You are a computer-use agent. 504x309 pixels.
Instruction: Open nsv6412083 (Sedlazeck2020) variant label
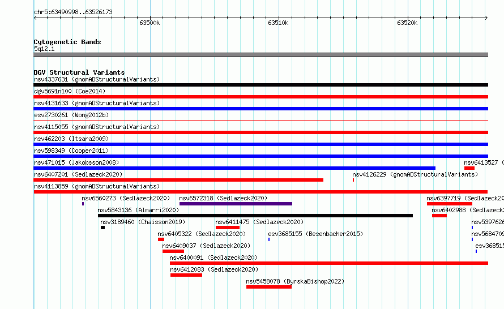214,269
